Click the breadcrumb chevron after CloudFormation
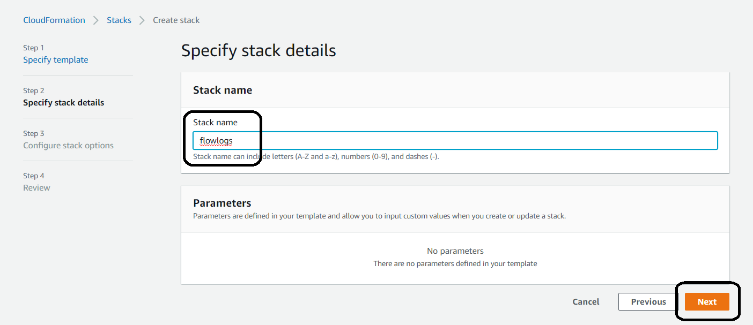Screen dimensions: 753x325 (96, 20)
